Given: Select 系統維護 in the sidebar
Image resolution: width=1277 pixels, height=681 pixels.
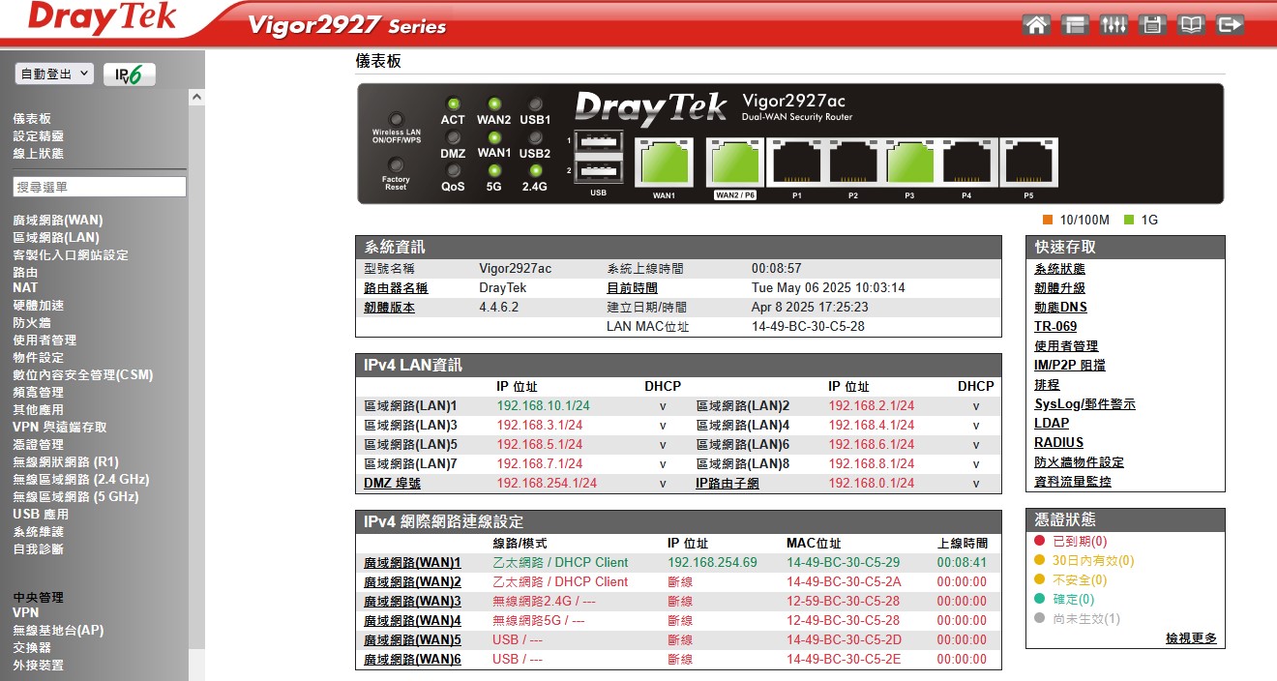Looking at the screenshot, I should pos(39,531).
